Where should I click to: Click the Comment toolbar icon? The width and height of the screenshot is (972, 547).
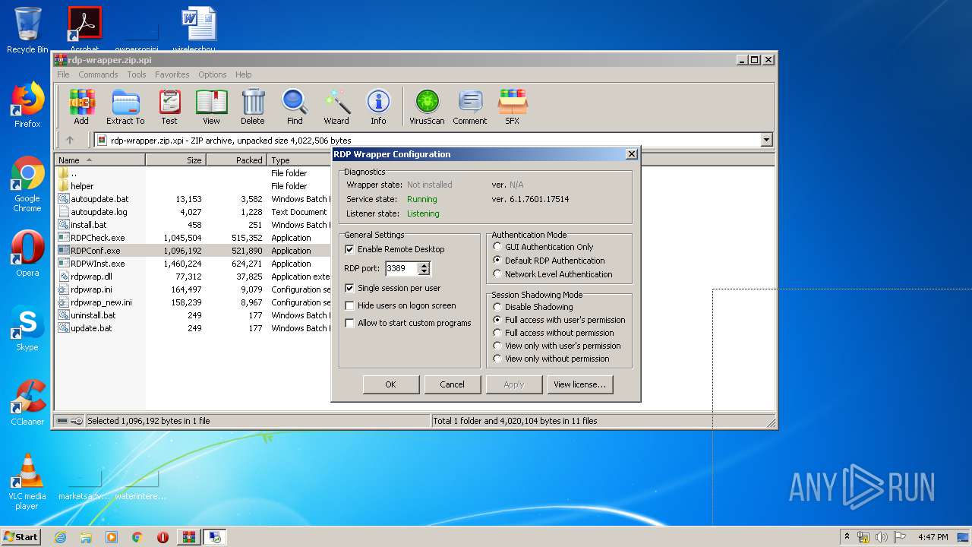(x=470, y=107)
